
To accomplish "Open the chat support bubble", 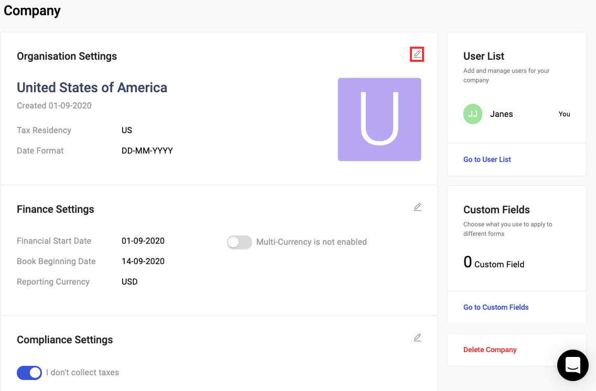I will click(x=573, y=365).
